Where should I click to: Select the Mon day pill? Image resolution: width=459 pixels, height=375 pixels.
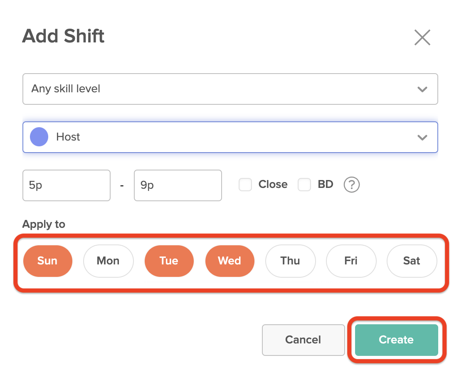(109, 261)
